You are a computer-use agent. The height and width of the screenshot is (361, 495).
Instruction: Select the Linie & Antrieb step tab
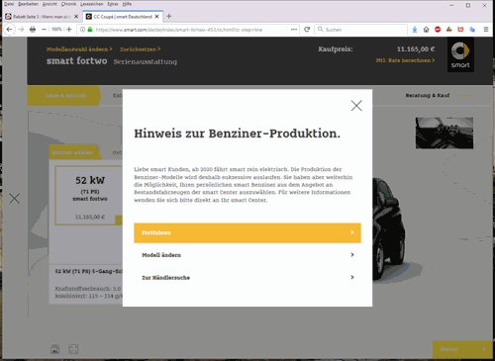(x=63, y=96)
